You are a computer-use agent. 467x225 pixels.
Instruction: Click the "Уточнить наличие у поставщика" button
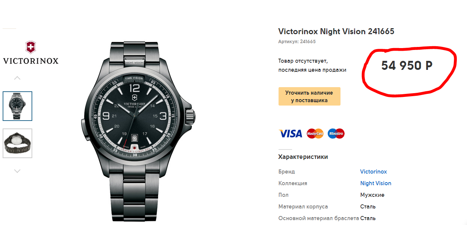point(309,97)
